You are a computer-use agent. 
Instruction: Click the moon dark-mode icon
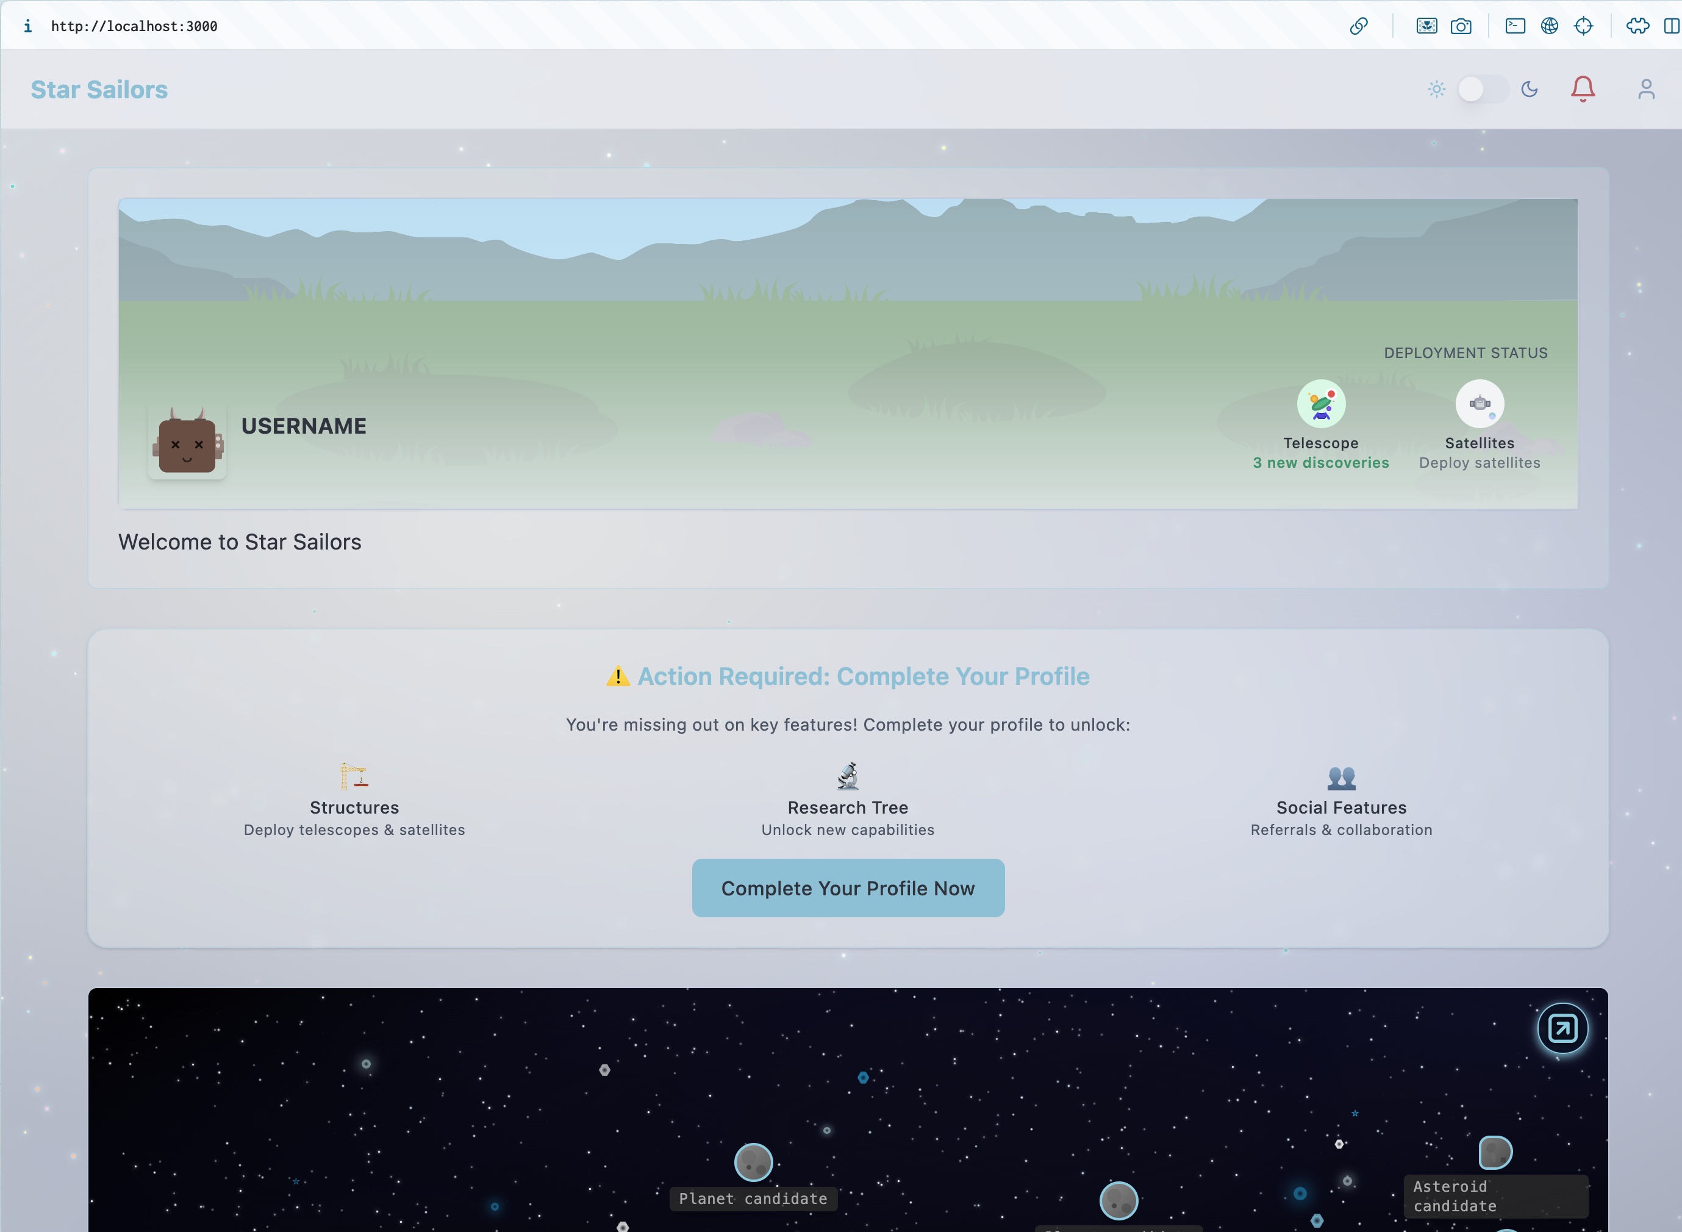click(1529, 89)
